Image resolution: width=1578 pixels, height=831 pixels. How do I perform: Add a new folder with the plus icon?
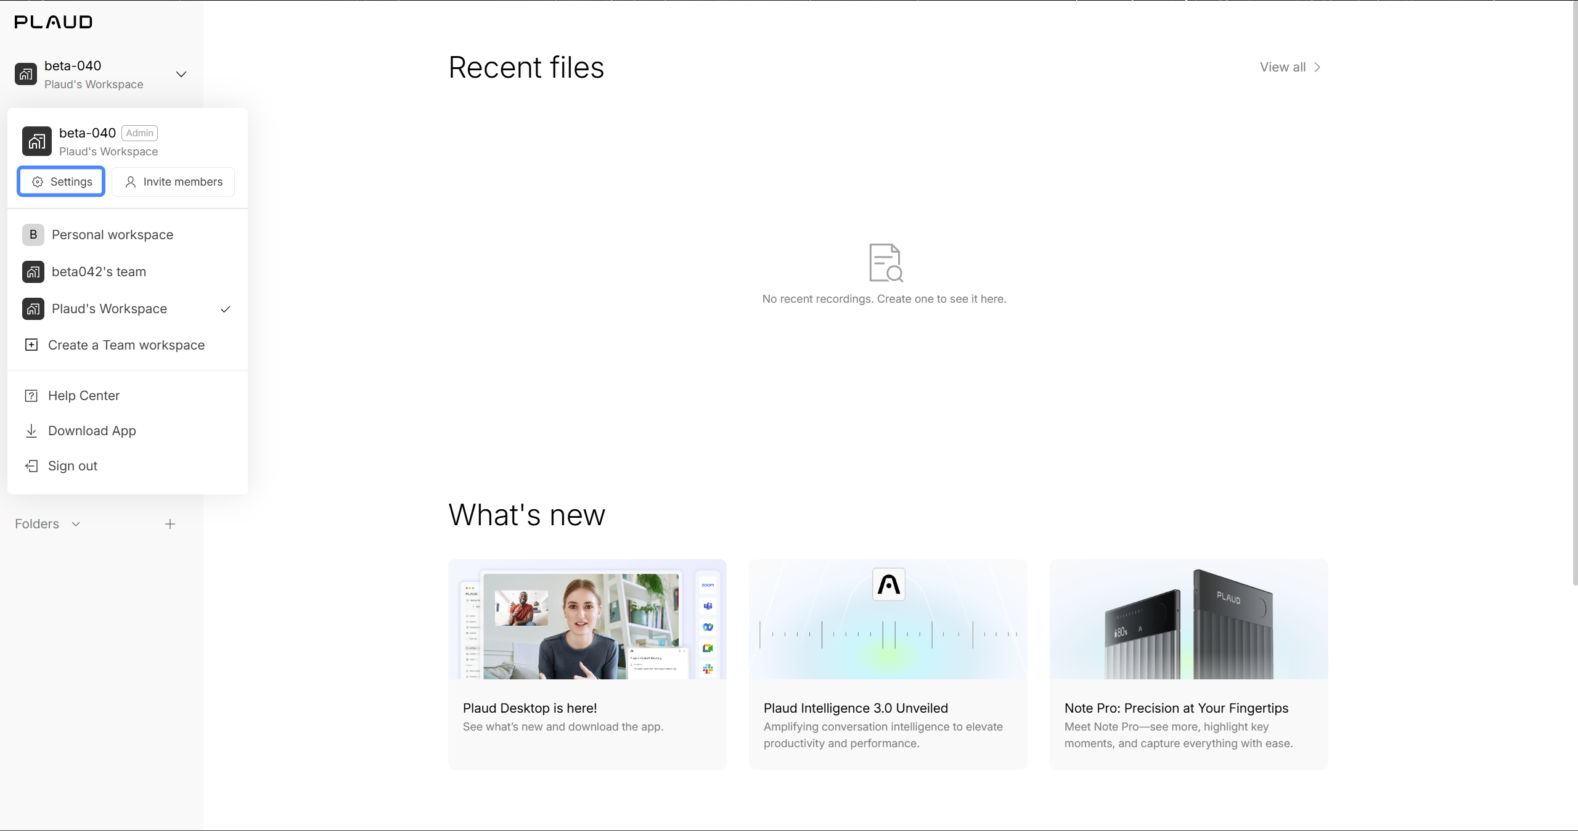pos(170,524)
